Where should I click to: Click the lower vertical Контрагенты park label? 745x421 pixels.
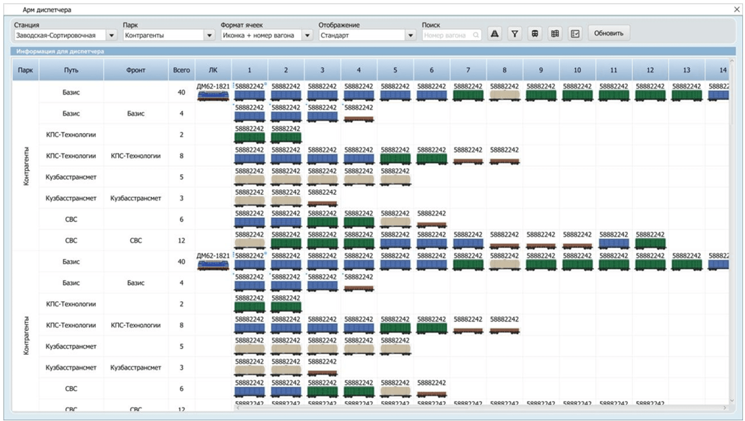(26, 336)
